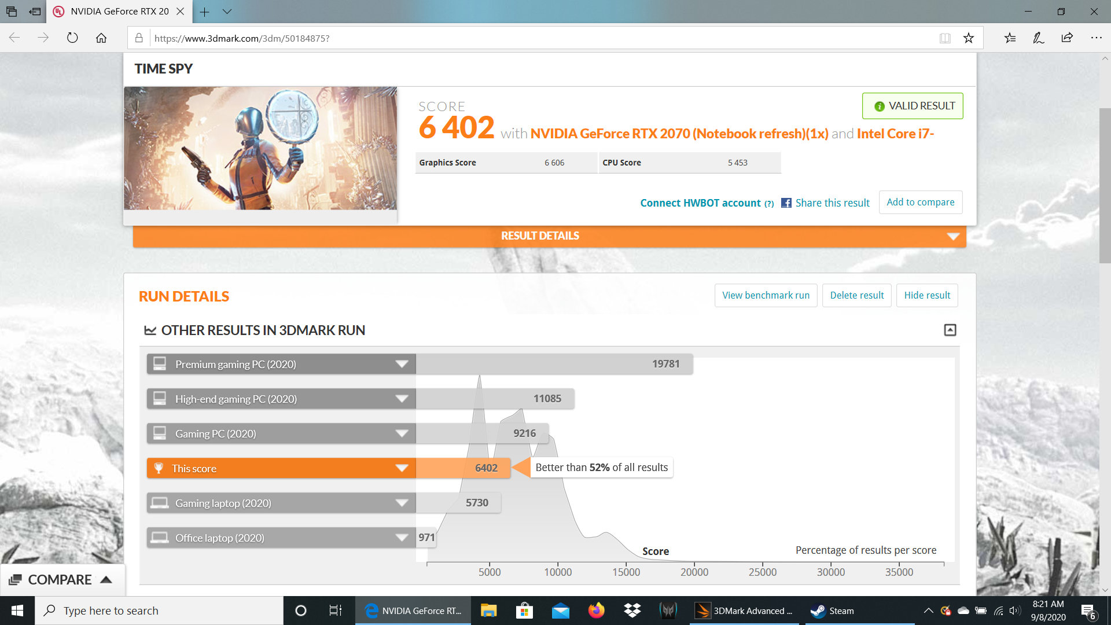Click the Type here to search box

(x=159, y=611)
